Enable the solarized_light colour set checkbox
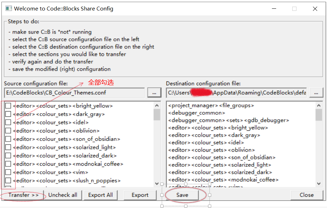The image size is (327, 208). coord(8,147)
